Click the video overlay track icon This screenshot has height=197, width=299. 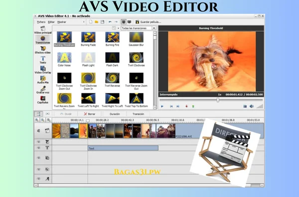point(47,158)
